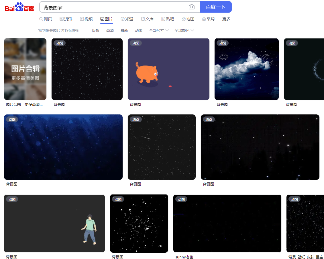324x259 pixels.
Task: Apply the 最新 newest filter
Action: (124, 30)
